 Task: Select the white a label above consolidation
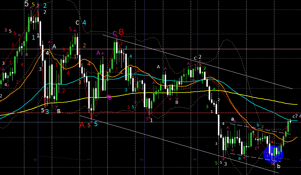pos(232,119)
